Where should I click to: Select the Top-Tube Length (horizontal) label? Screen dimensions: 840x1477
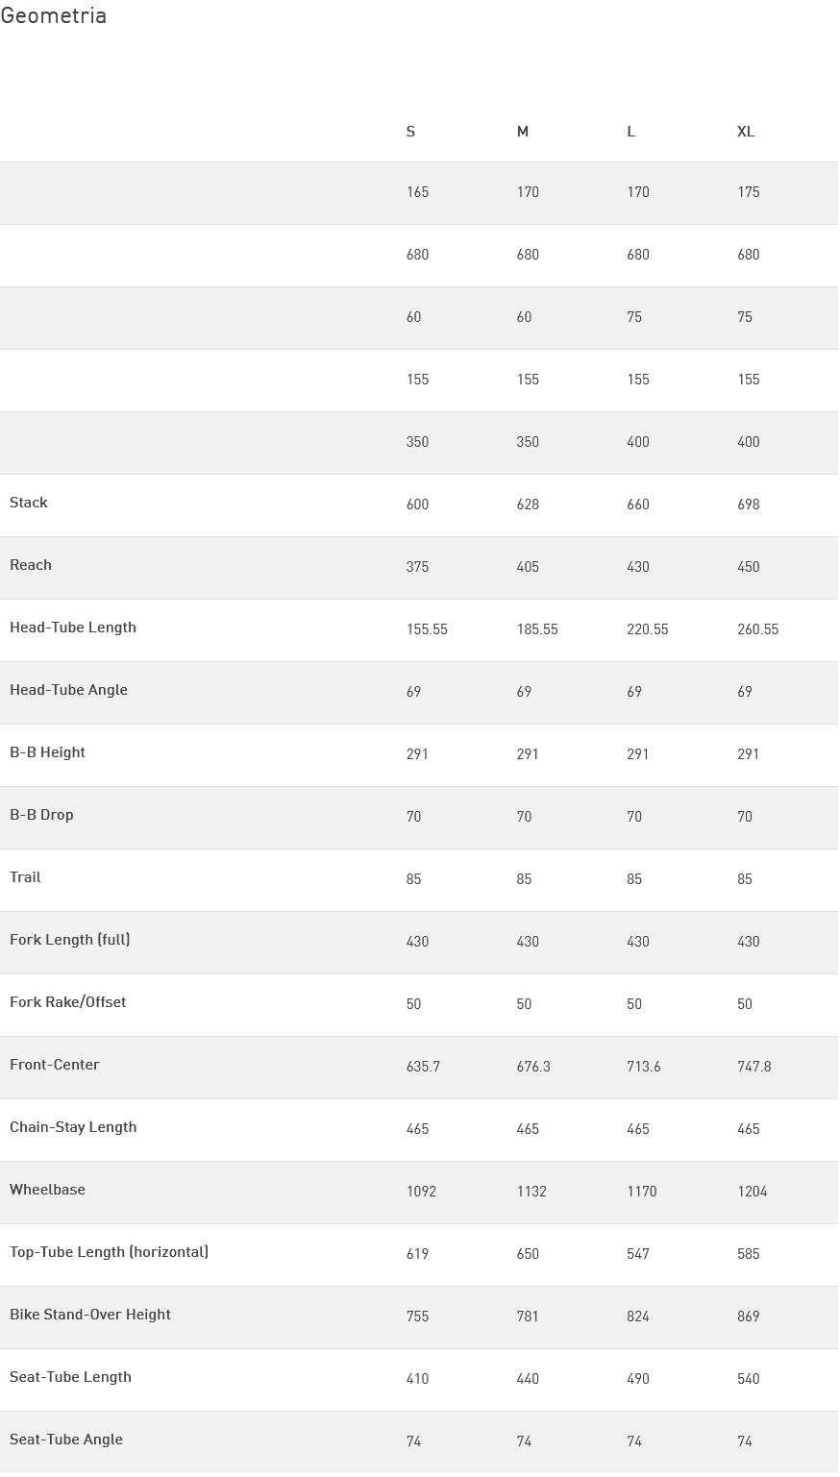[x=109, y=1252]
